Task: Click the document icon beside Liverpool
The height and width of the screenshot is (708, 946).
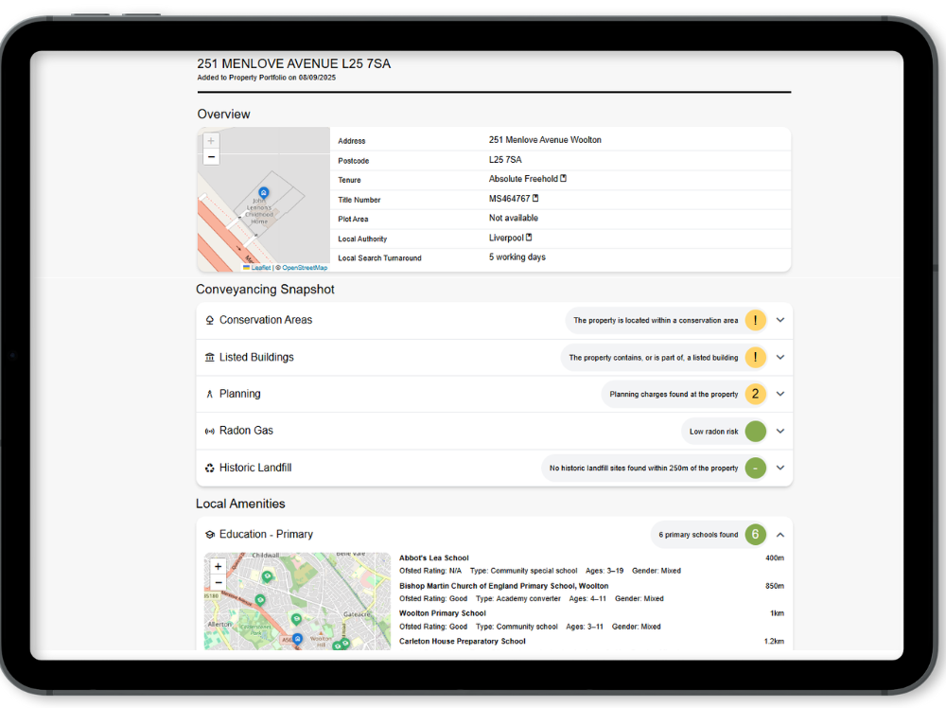Action: [529, 238]
